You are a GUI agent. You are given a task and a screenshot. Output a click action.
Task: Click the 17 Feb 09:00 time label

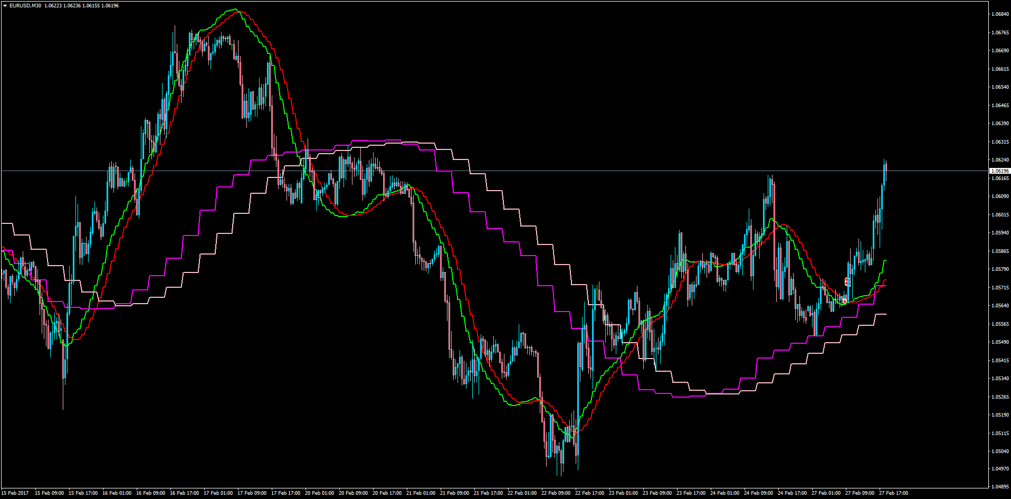pyautogui.click(x=252, y=493)
